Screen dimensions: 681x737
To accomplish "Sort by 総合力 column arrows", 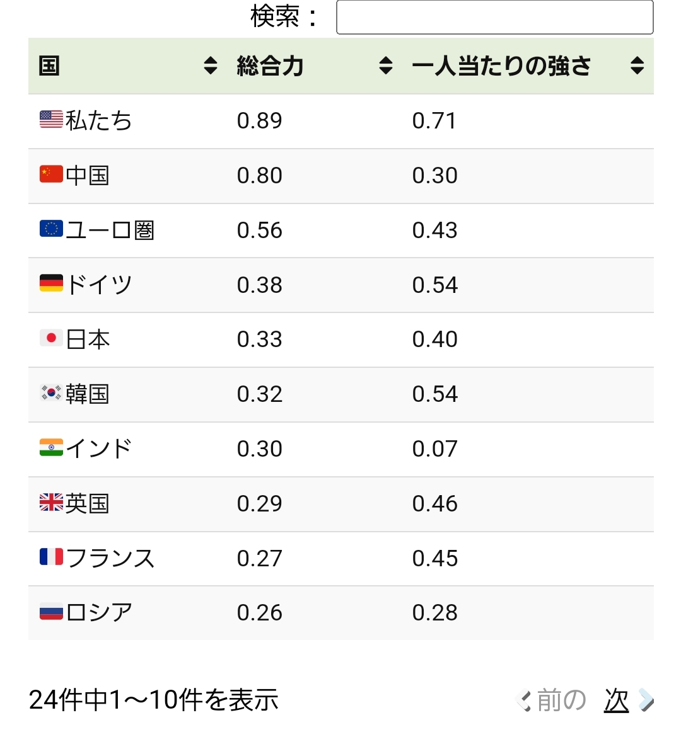I will point(386,66).
